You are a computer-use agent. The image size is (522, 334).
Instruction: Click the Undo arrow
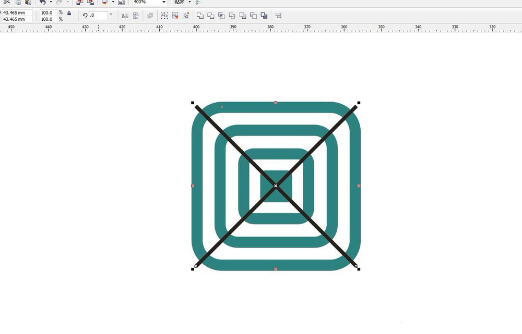pyautogui.click(x=43, y=2)
